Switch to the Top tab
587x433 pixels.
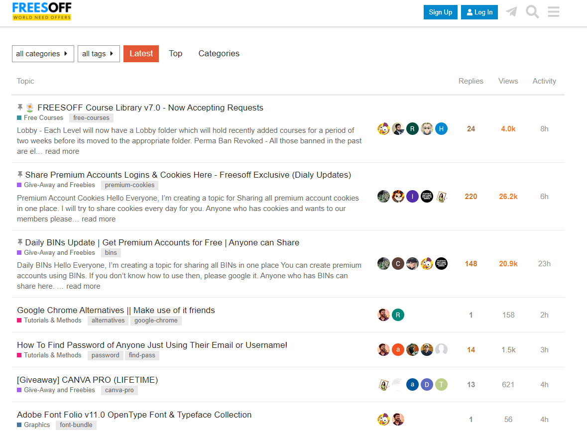click(176, 54)
